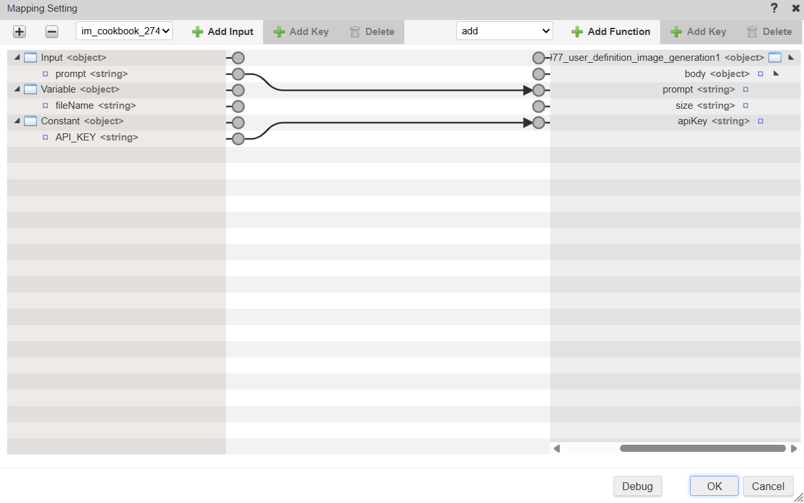Click the output connector of fileName
The height and width of the screenshot is (503, 804).
click(x=238, y=106)
